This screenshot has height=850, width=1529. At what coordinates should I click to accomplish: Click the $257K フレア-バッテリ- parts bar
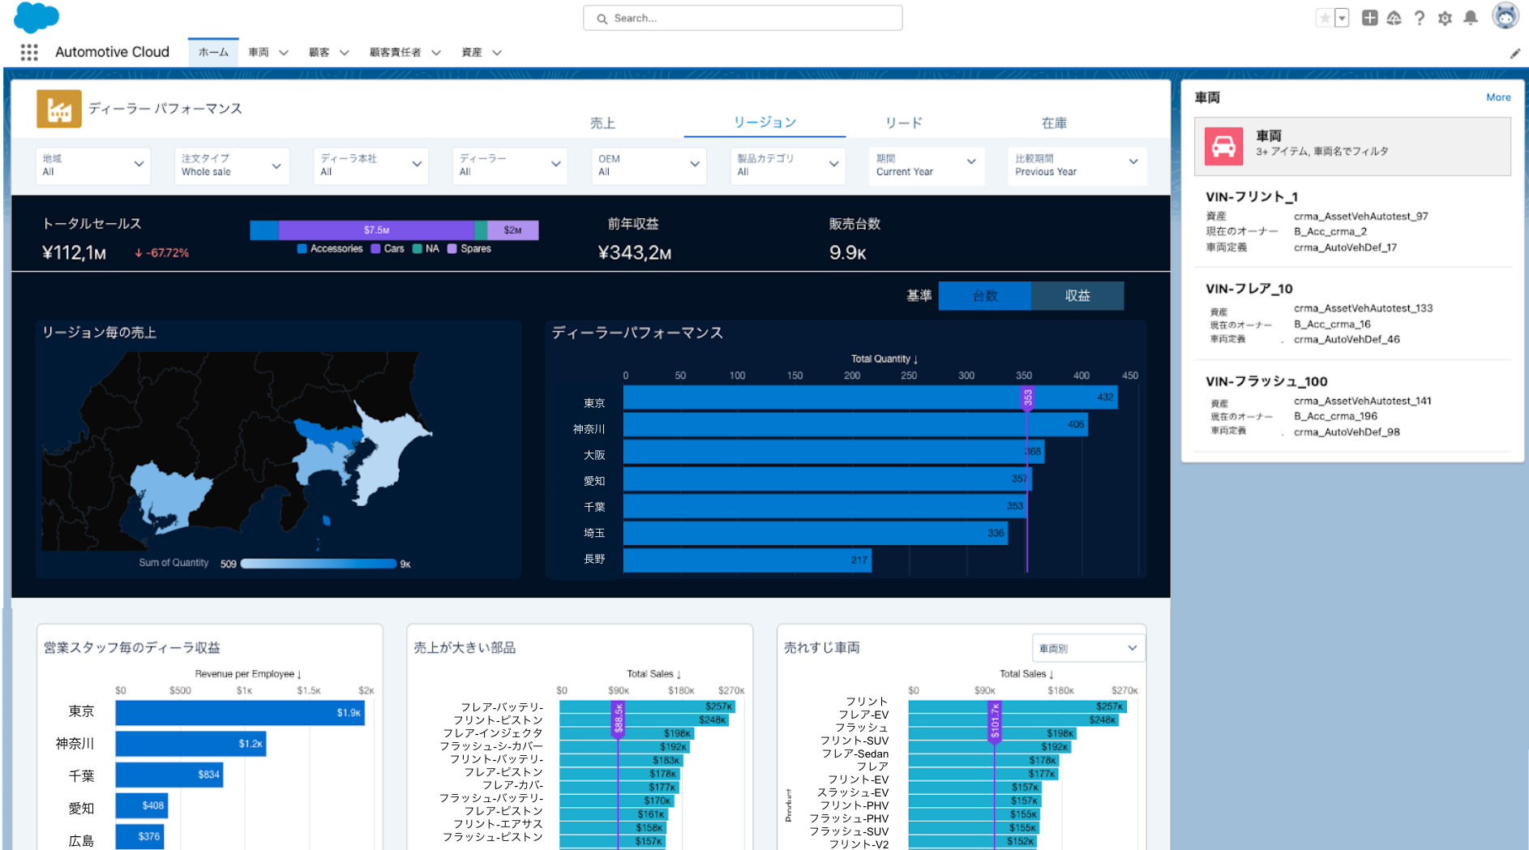pos(647,706)
